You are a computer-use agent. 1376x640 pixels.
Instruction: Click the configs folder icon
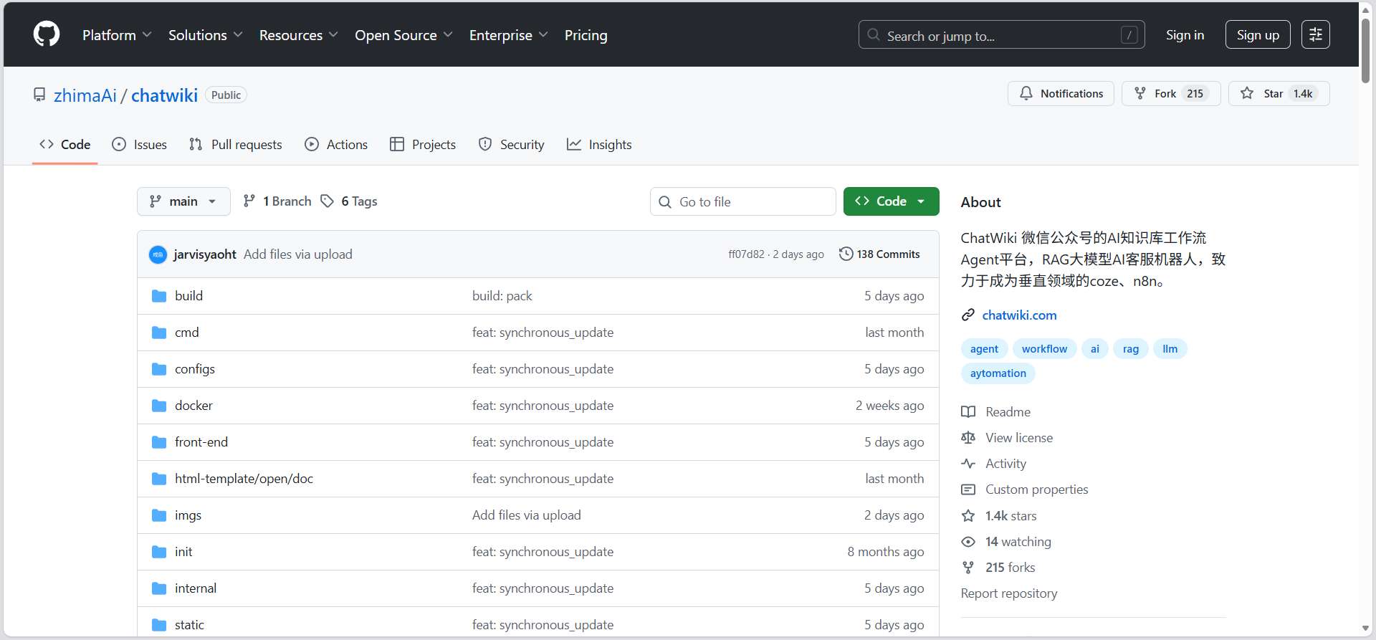159,369
